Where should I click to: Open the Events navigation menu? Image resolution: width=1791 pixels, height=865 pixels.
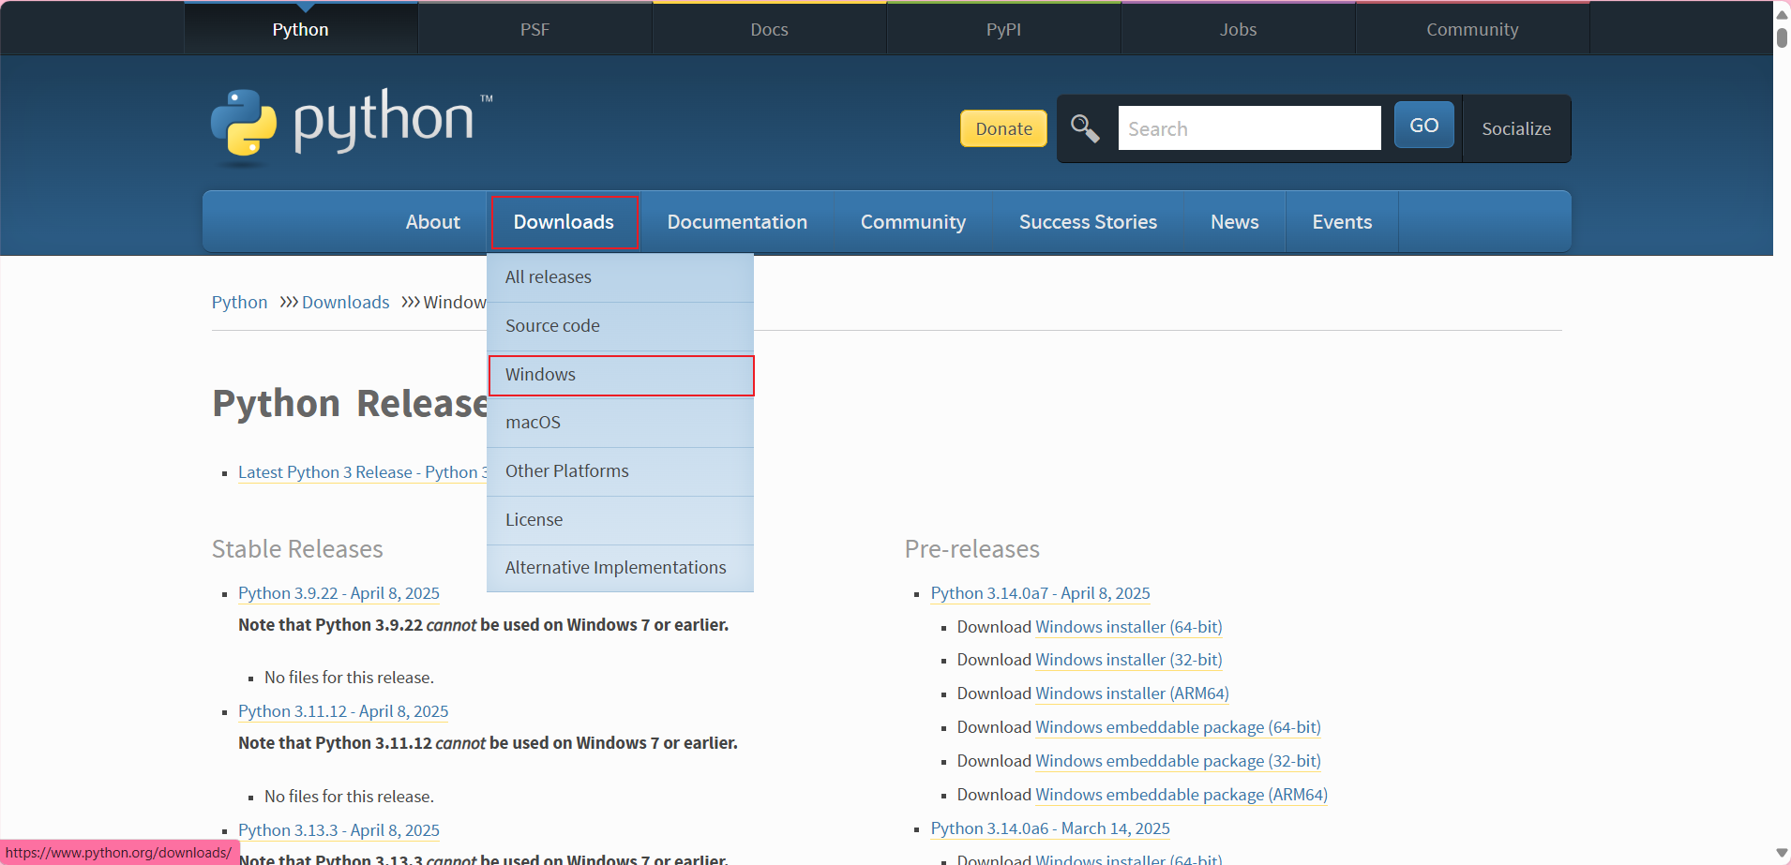point(1342,222)
